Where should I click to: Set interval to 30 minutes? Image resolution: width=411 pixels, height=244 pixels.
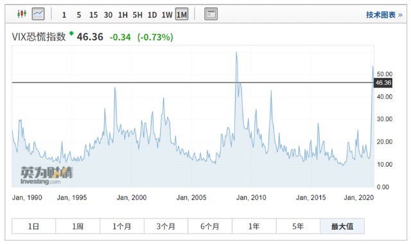click(x=108, y=15)
